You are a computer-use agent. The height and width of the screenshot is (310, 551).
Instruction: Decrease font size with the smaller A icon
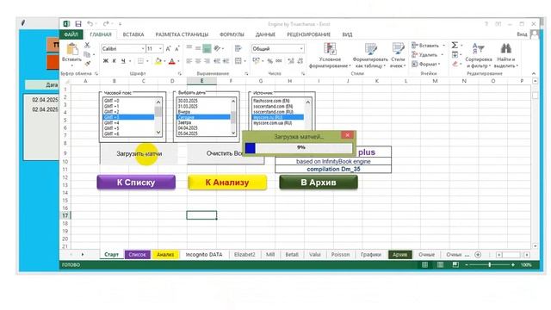(176, 48)
